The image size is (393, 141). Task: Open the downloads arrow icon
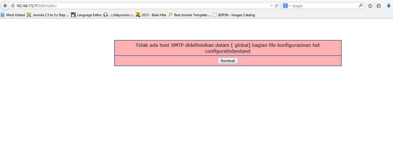(x=388, y=6)
